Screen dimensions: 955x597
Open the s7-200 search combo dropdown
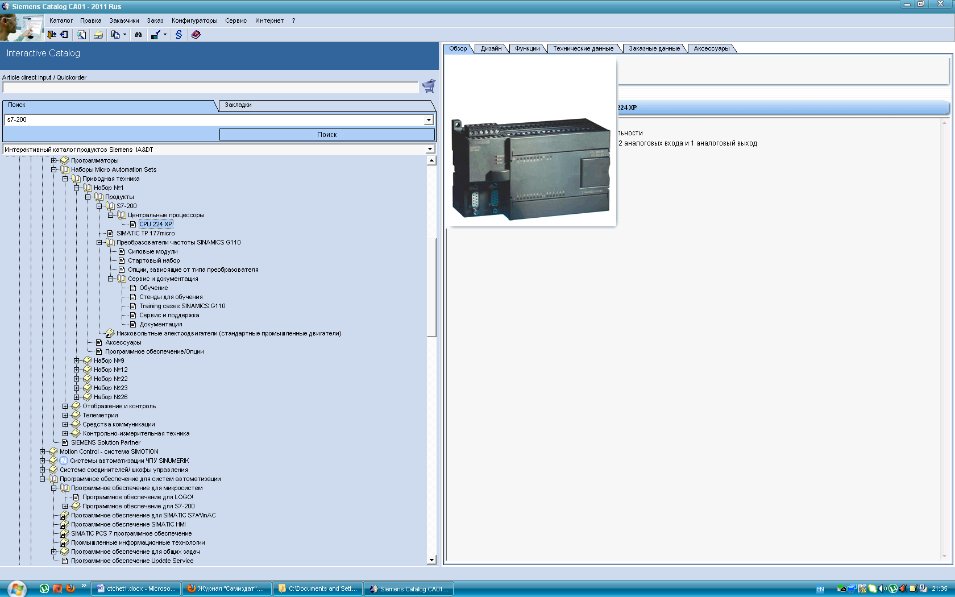[x=429, y=120]
